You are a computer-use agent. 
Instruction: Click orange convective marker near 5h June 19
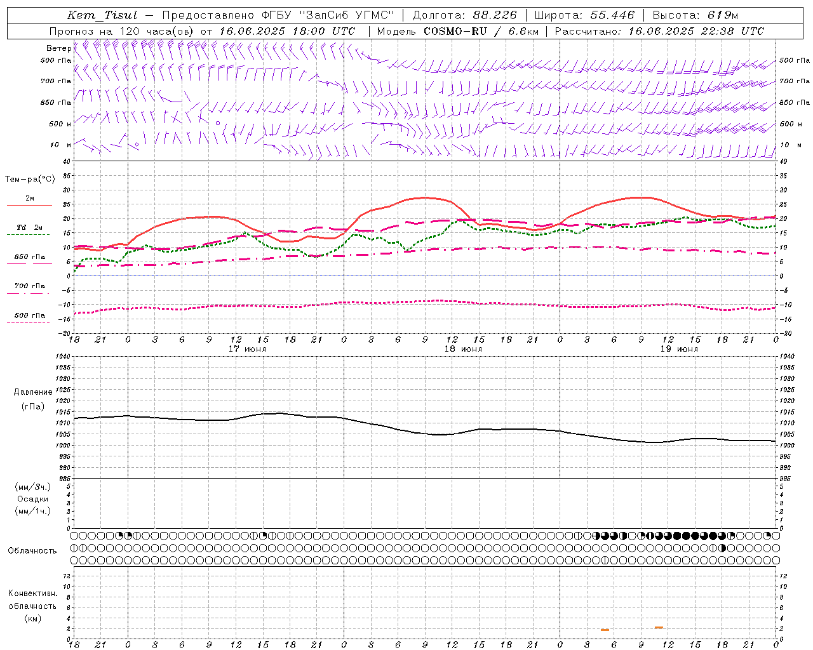[x=605, y=630]
